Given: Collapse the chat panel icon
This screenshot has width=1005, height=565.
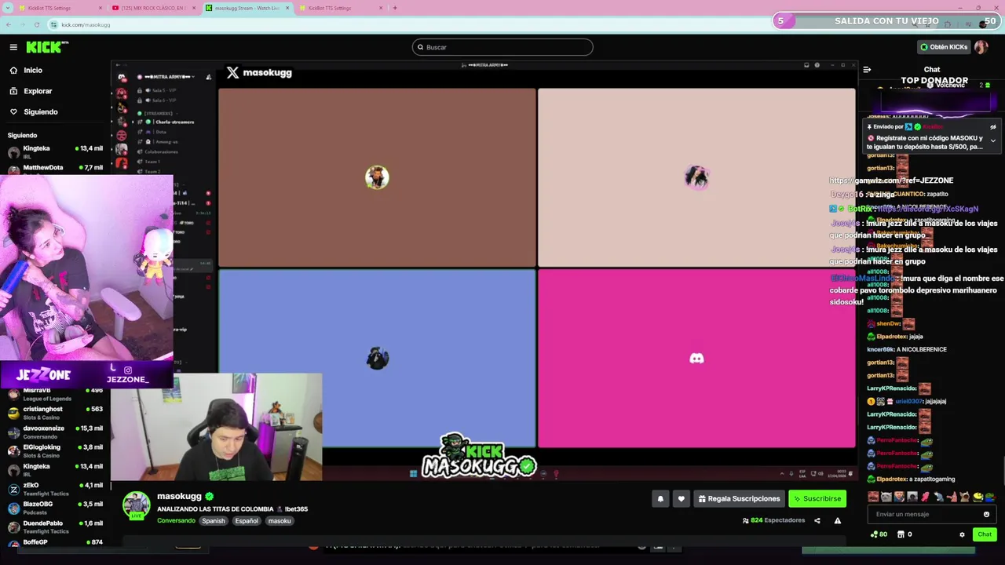Looking at the screenshot, I should pyautogui.click(x=867, y=70).
